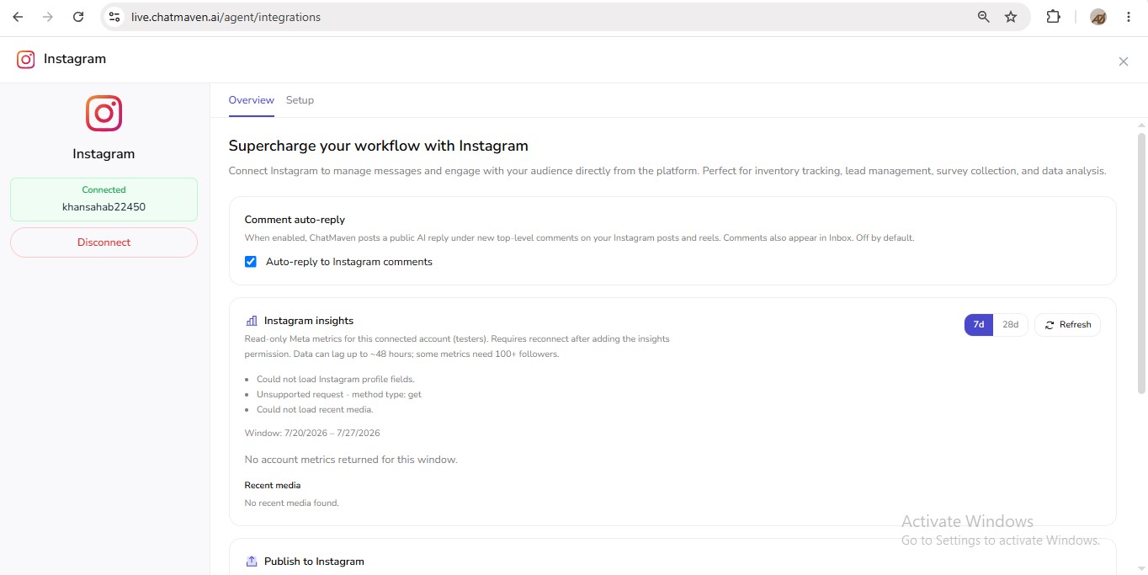The height and width of the screenshot is (575, 1148).
Task: Click the large Instagram logo in sidebar
Action: click(x=104, y=113)
